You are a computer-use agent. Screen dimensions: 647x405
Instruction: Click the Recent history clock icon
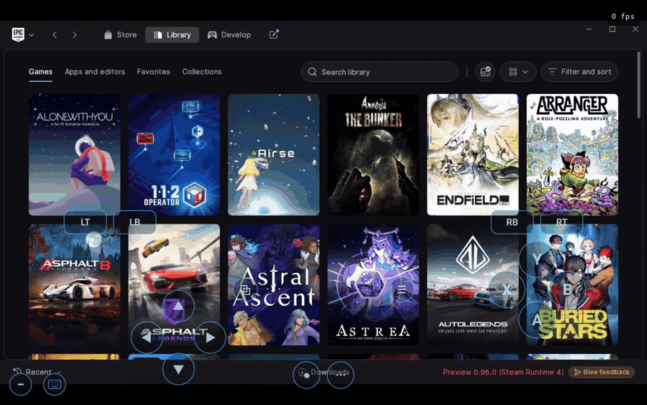pyautogui.click(x=17, y=372)
